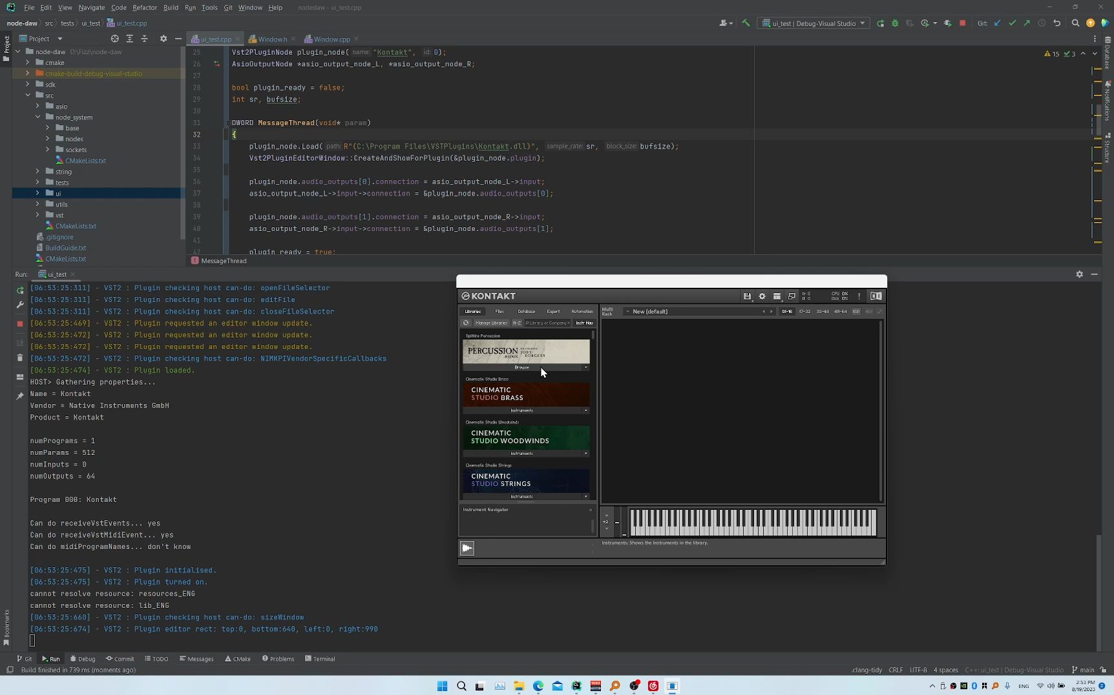Click the Rerun icon in Run panel
1114x695 pixels.
[x=20, y=291]
